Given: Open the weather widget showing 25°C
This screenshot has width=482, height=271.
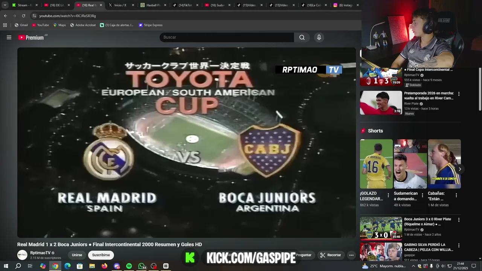Looking at the screenshot, I should click(384, 266).
